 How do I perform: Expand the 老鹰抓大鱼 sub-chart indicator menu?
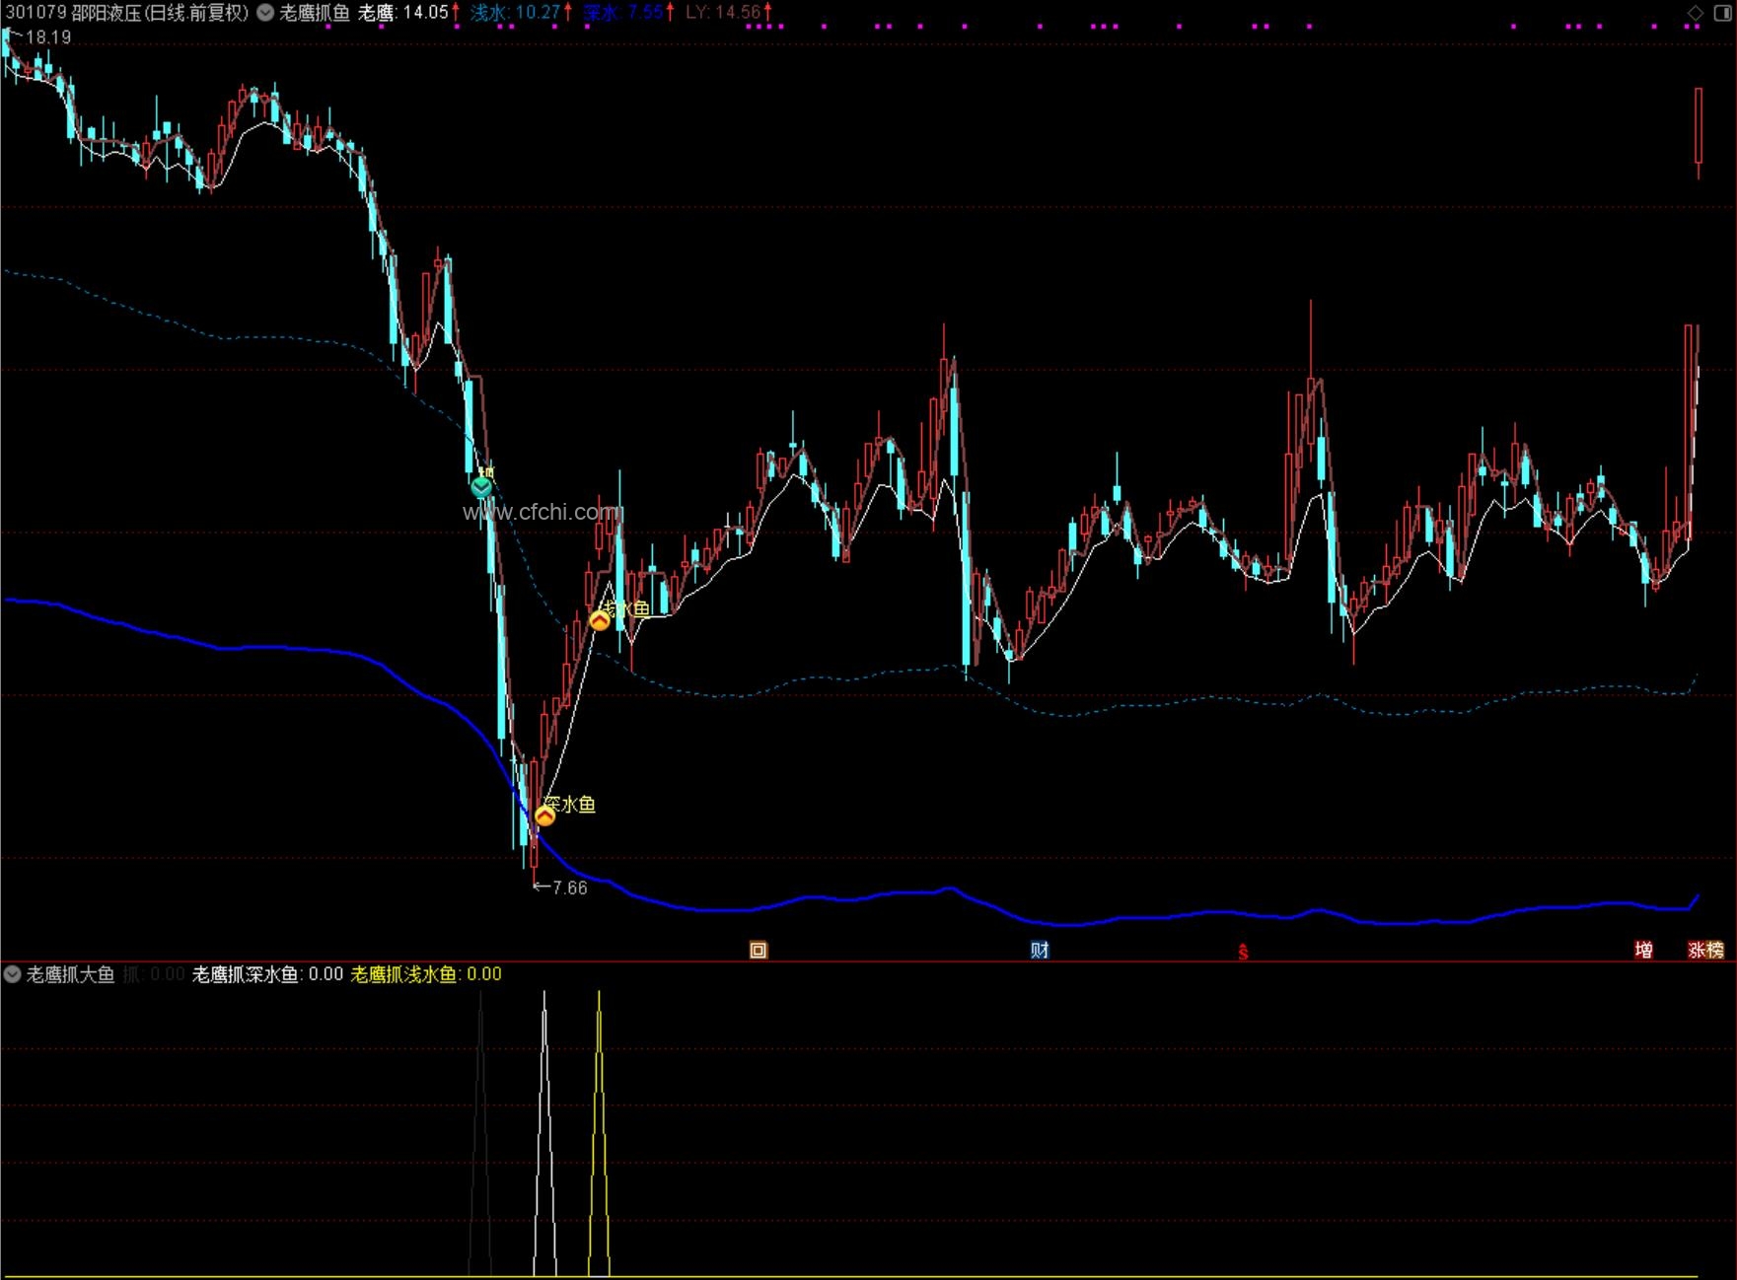click(x=12, y=974)
